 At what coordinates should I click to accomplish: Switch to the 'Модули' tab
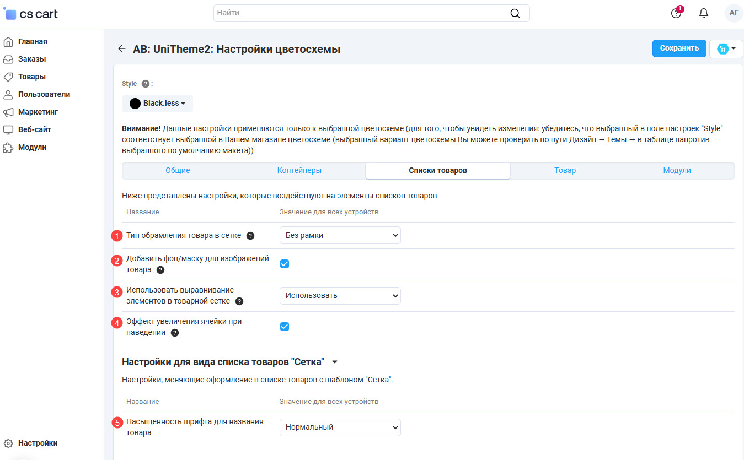677,171
